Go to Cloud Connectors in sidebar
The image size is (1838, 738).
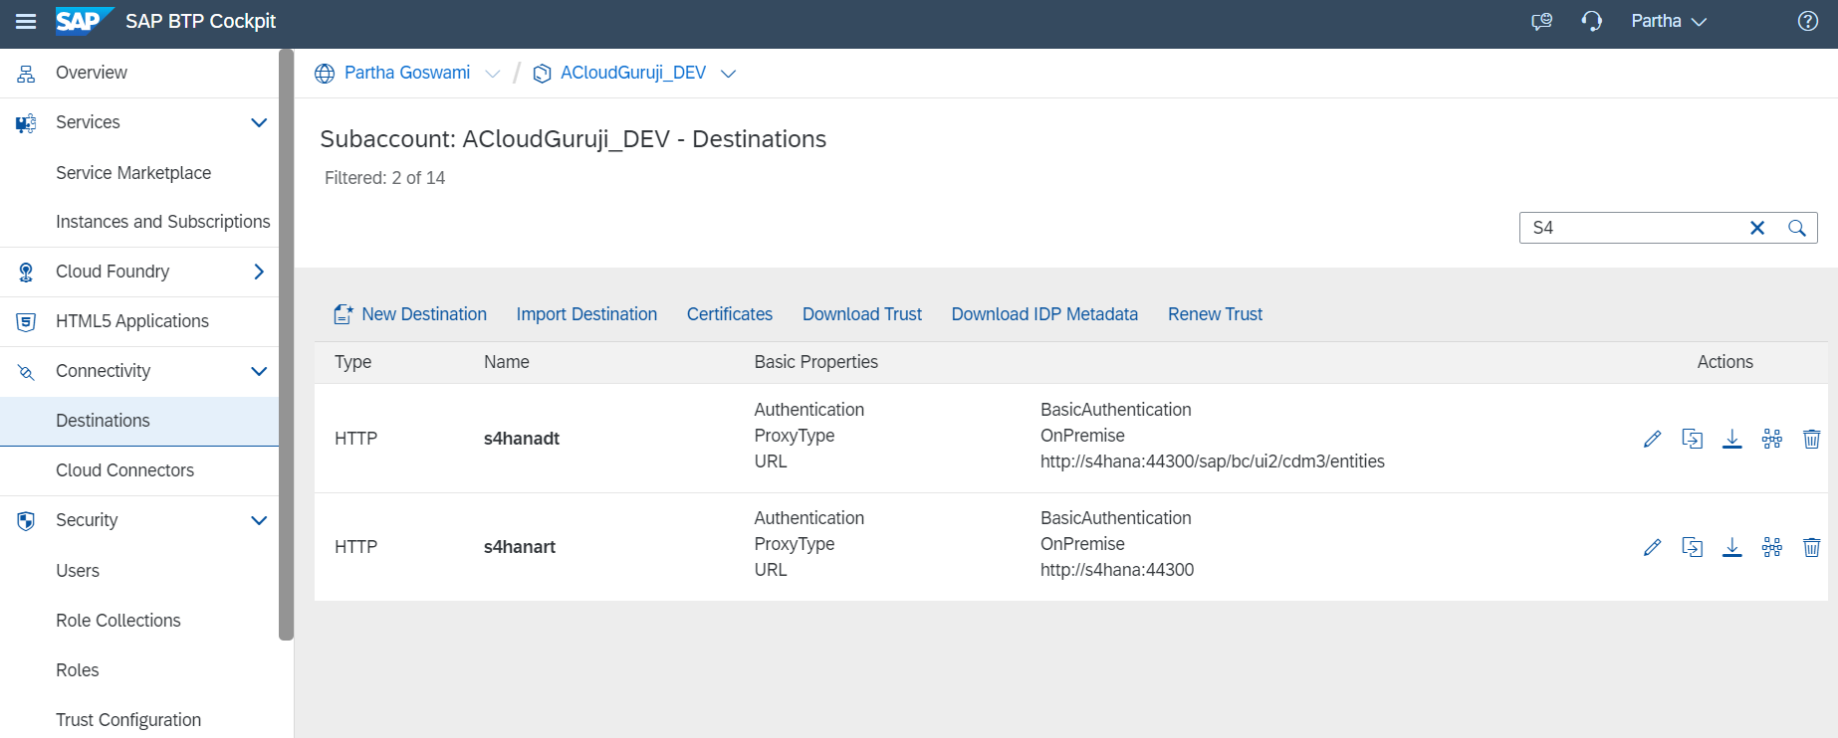[124, 470]
